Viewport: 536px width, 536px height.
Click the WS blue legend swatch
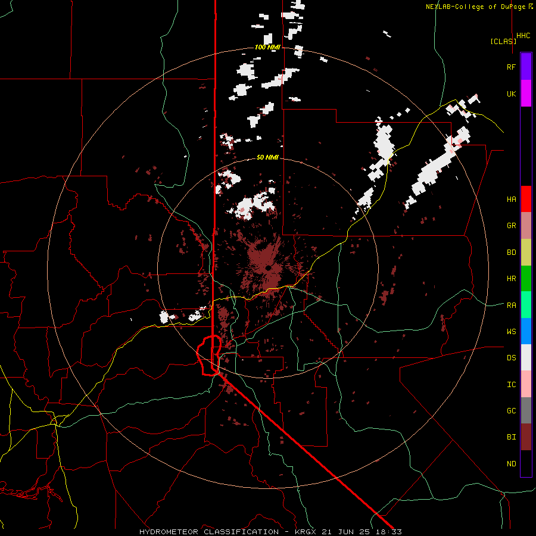click(x=526, y=331)
